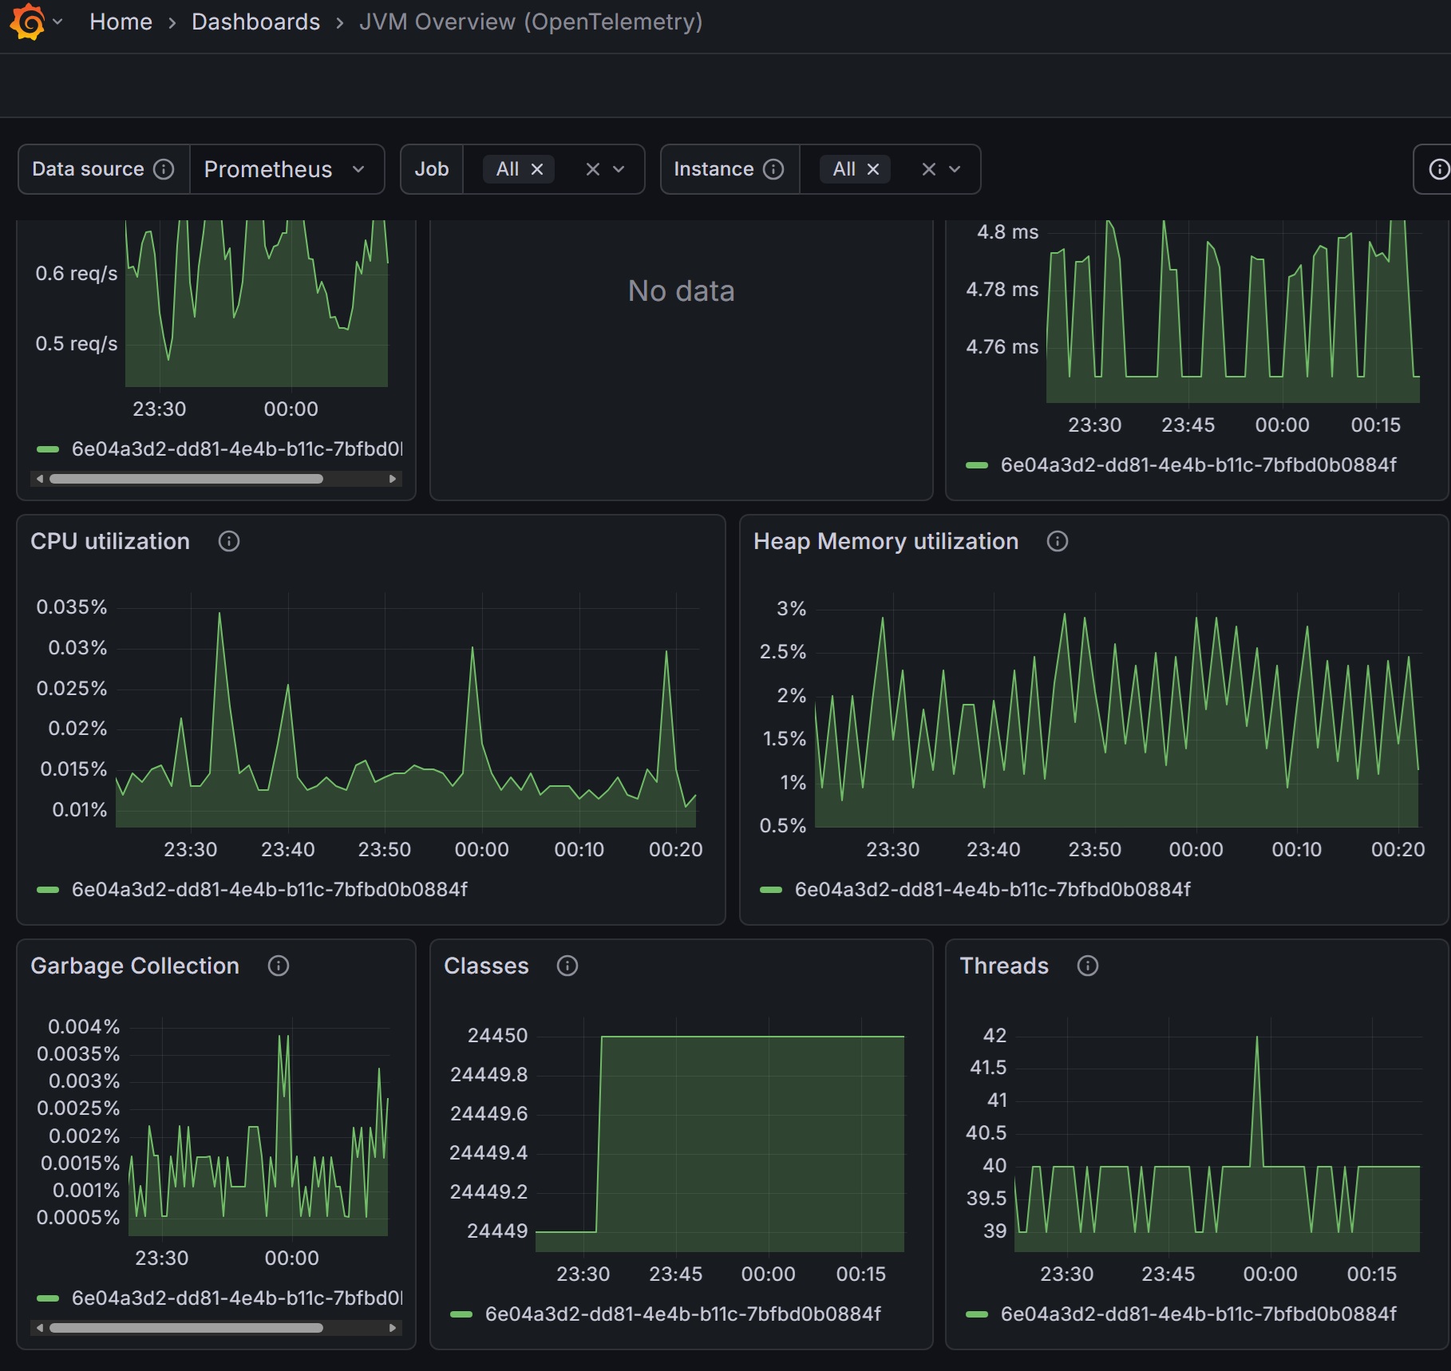The height and width of the screenshot is (1371, 1451).
Task: Toggle Classes legend series 6e04a3d2
Action: [683, 1314]
